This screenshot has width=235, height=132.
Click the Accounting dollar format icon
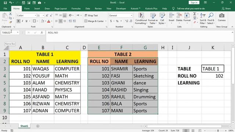111,21
